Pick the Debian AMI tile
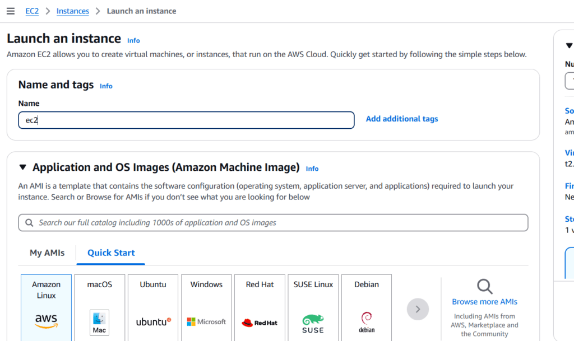574x341 pixels. 366,305
